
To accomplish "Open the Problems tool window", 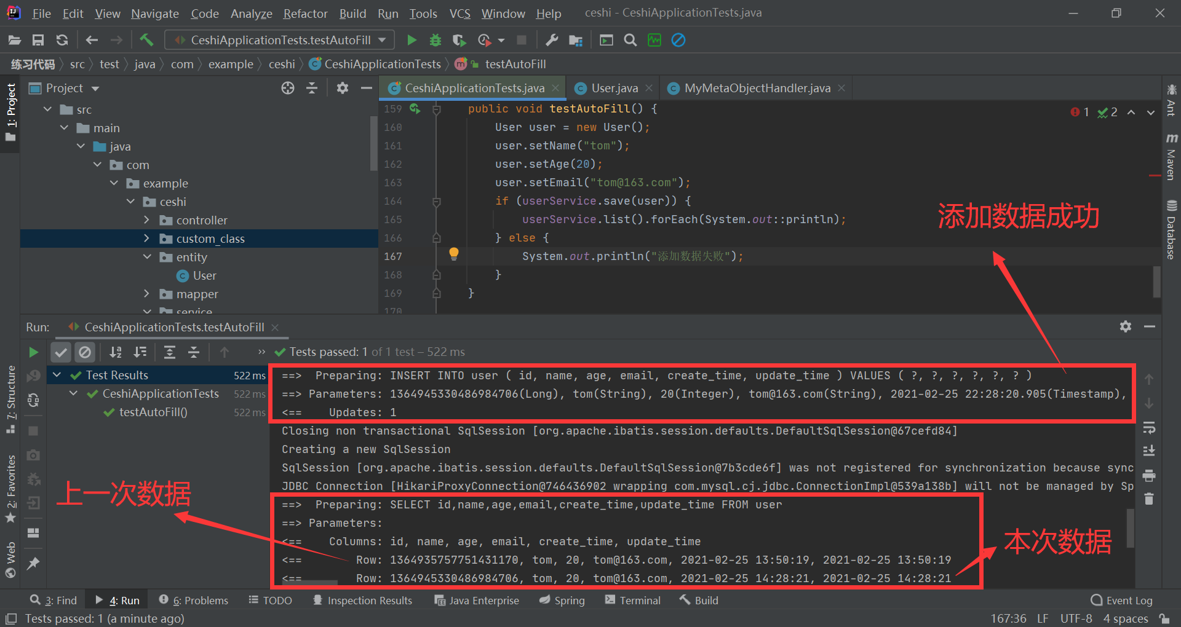I will click(x=193, y=600).
